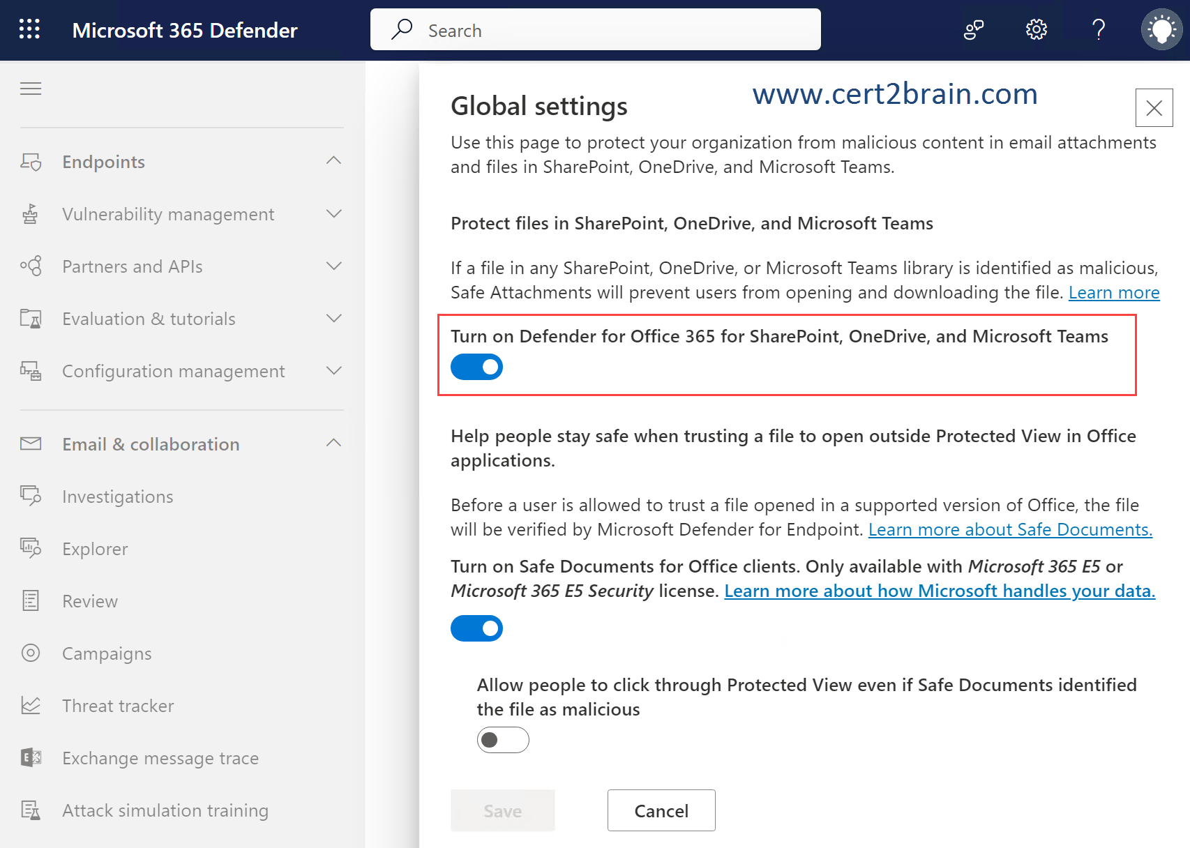Click the Email & collaboration envelope icon
The width and height of the screenshot is (1190, 848).
pyautogui.click(x=31, y=444)
